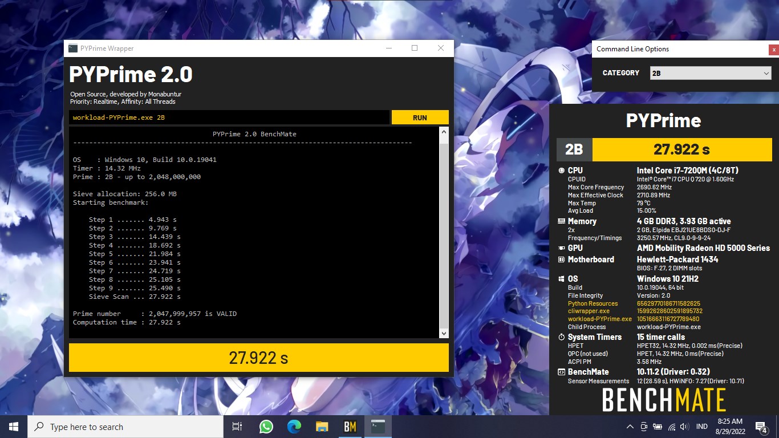Viewport: 779px width, 438px height.
Task: Click the Hewlett-Packard 1434 motherboard text
Action: 677,259
